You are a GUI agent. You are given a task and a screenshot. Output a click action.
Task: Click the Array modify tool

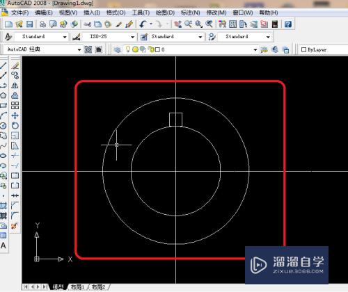(x=15, y=106)
